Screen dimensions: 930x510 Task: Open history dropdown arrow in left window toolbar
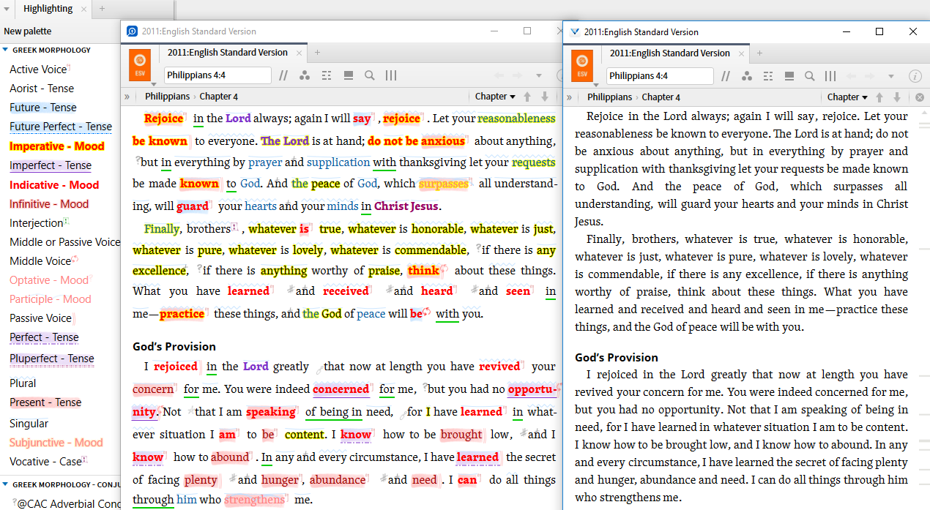click(539, 76)
